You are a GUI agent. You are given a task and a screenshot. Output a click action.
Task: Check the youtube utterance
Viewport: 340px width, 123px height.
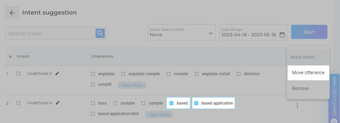[115, 103]
